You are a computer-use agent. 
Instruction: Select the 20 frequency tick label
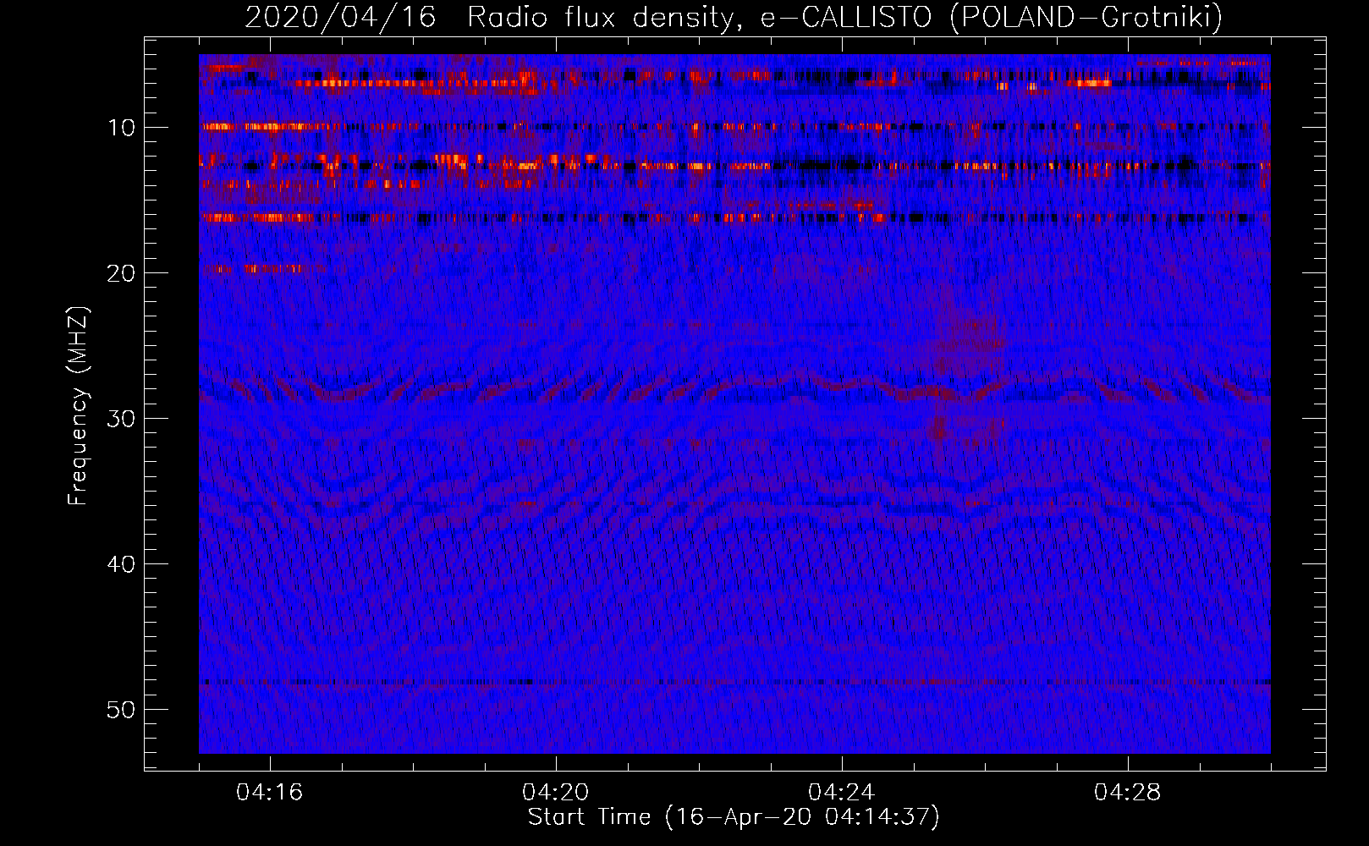coord(121,273)
